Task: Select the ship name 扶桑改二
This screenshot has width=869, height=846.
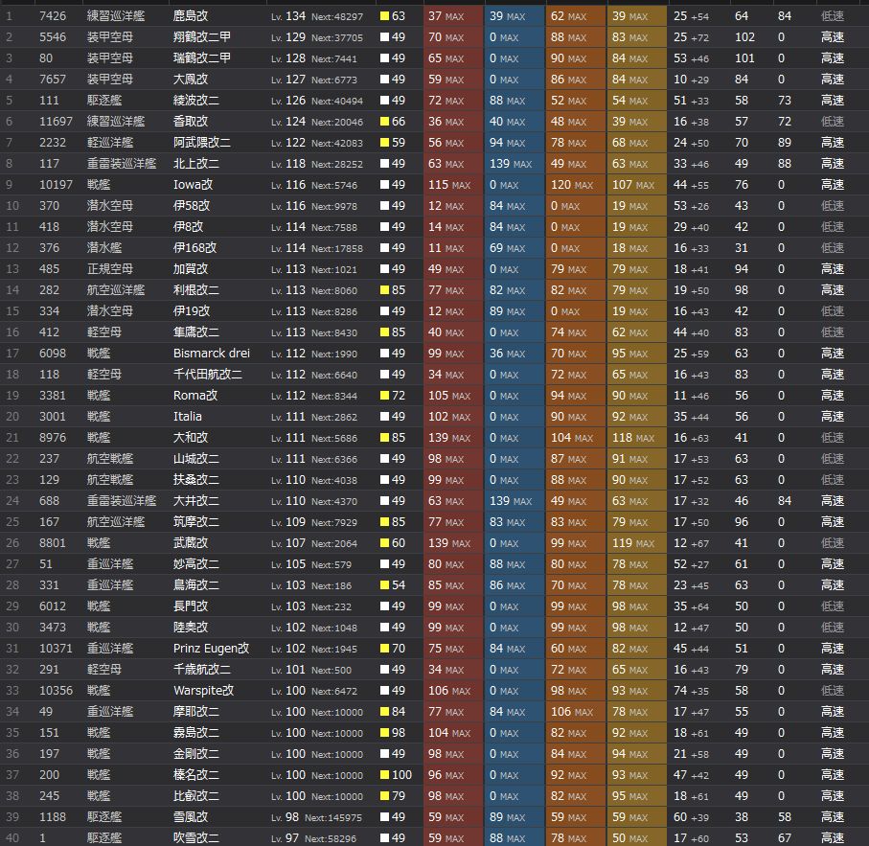Action: [195, 480]
